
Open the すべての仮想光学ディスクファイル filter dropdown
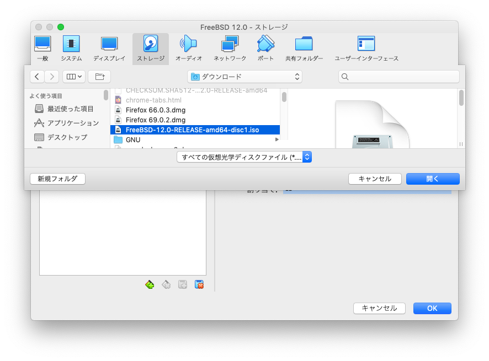click(x=244, y=157)
